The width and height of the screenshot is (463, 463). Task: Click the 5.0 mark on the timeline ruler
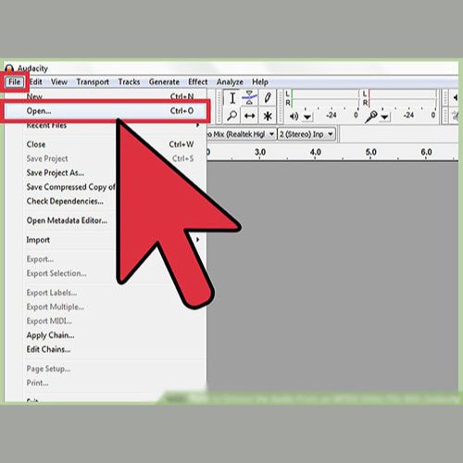coord(370,152)
